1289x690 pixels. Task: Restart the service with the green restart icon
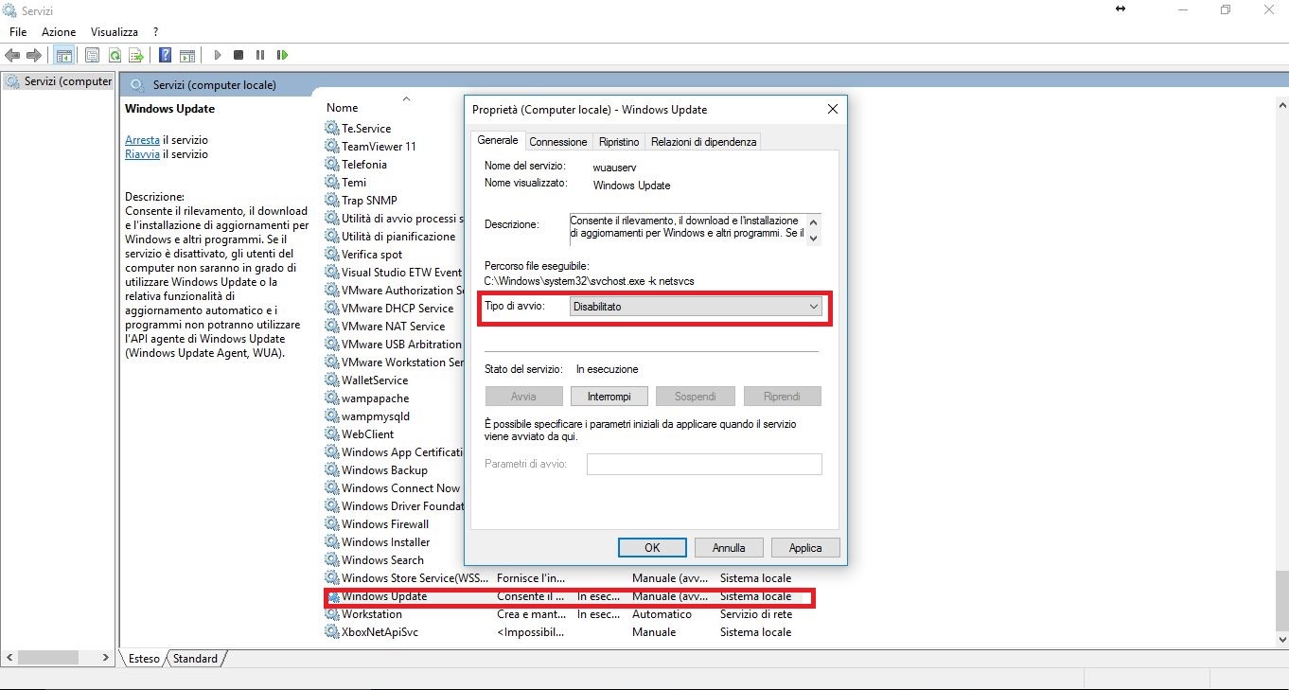(x=282, y=56)
